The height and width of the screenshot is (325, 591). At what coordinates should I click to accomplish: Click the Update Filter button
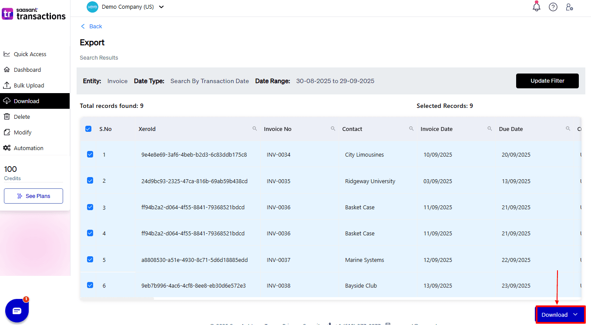click(547, 81)
